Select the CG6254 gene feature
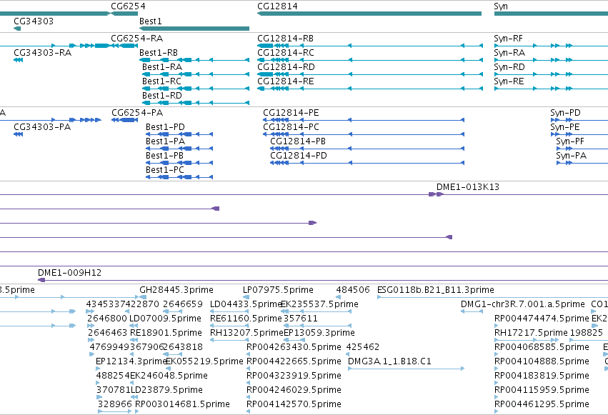 pyautogui.click(x=124, y=14)
